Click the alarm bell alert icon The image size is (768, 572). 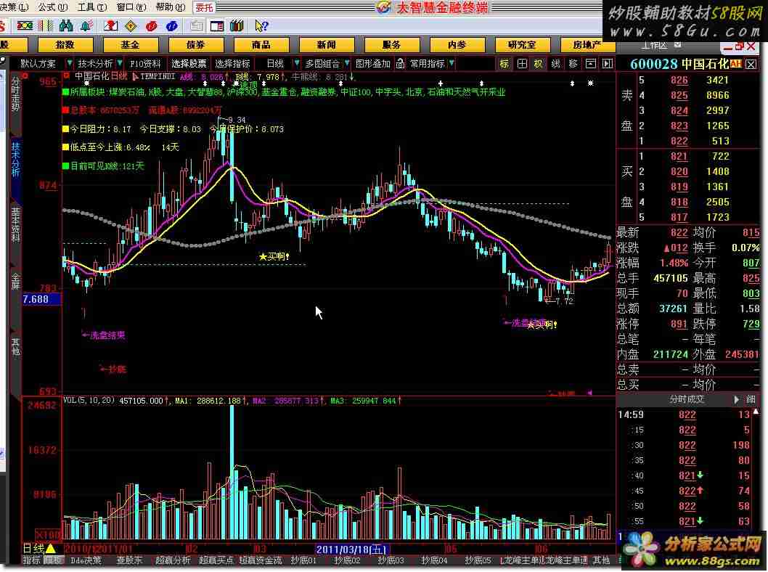pyautogui.click(x=86, y=26)
